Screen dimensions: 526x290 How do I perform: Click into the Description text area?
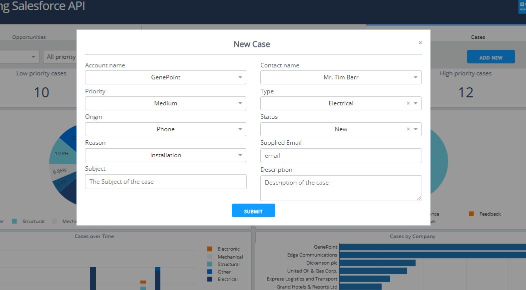pos(341,188)
